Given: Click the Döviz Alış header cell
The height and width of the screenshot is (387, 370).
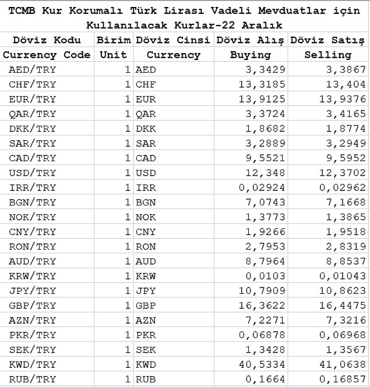Looking at the screenshot, I should coord(251,40).
